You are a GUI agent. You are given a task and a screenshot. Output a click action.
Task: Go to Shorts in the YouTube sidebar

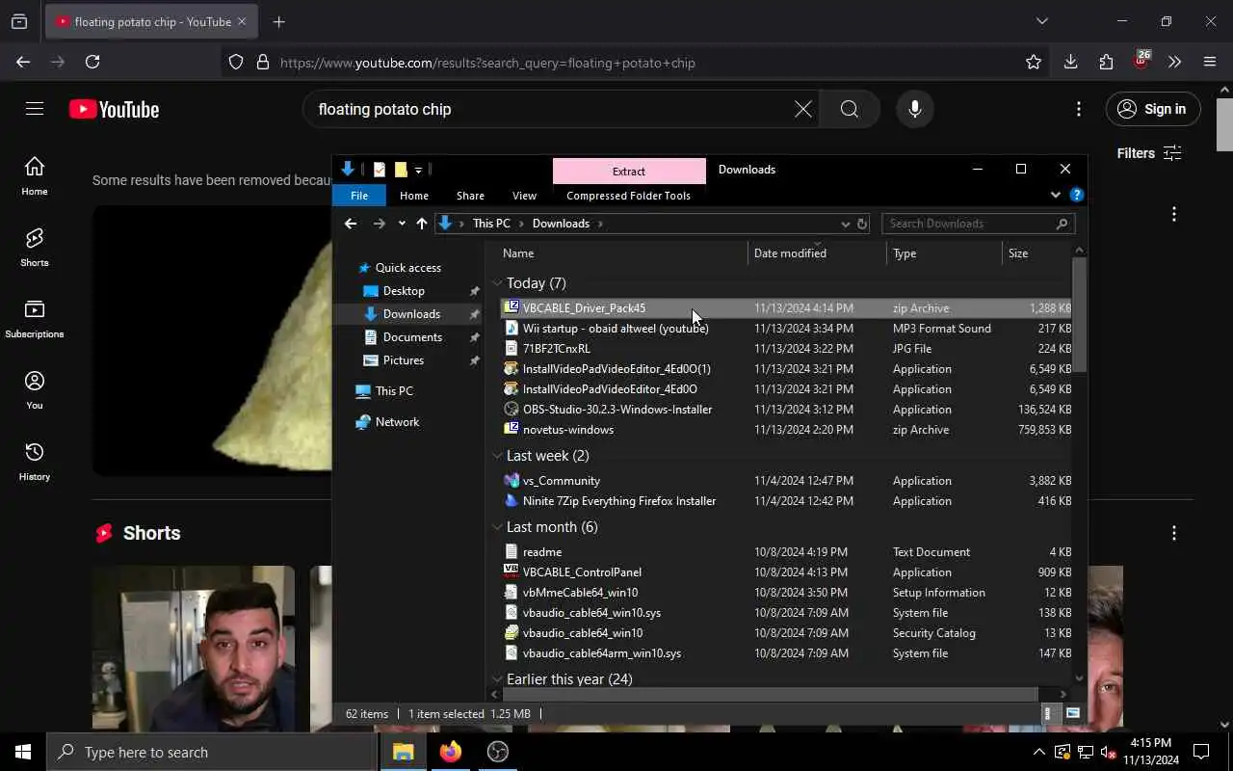click(x=35, y=248)
